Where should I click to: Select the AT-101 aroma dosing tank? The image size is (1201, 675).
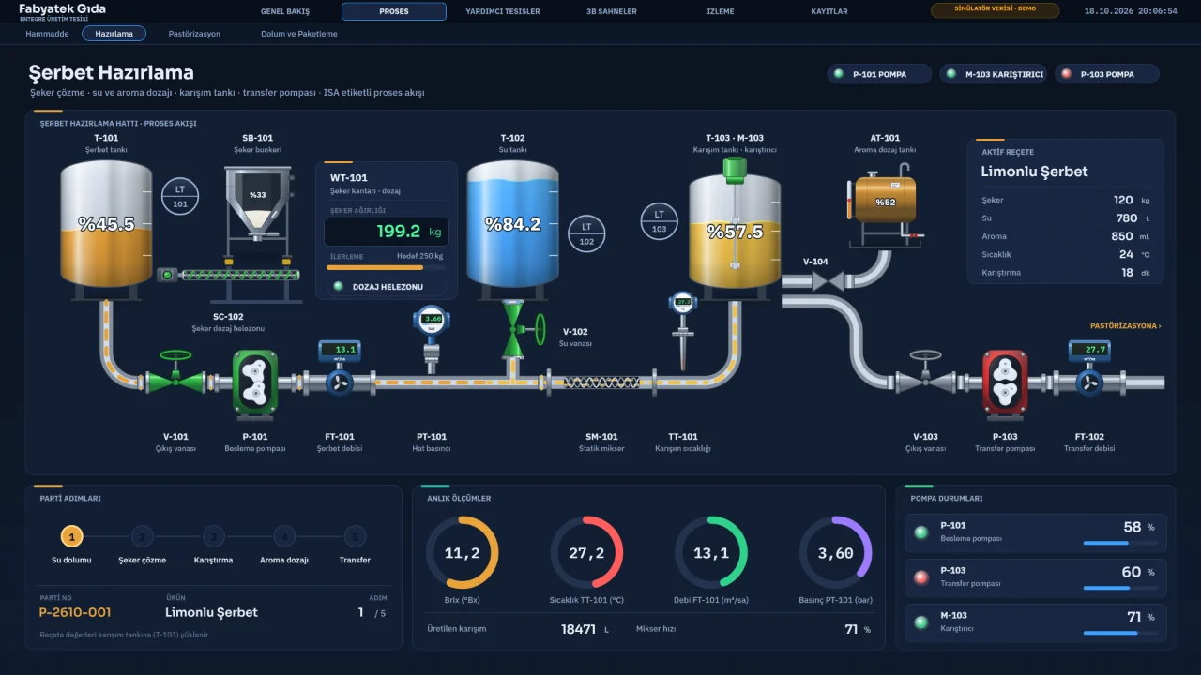[885, 204]
